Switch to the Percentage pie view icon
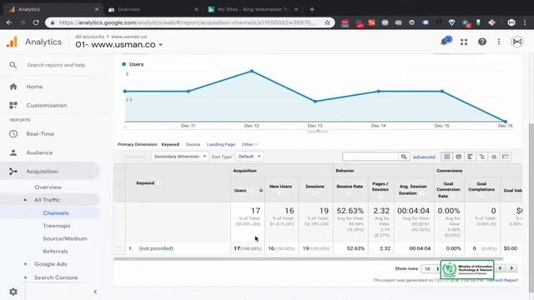This screenshot has height=300, width=534. pyautogui.click(x=458, y=157)
